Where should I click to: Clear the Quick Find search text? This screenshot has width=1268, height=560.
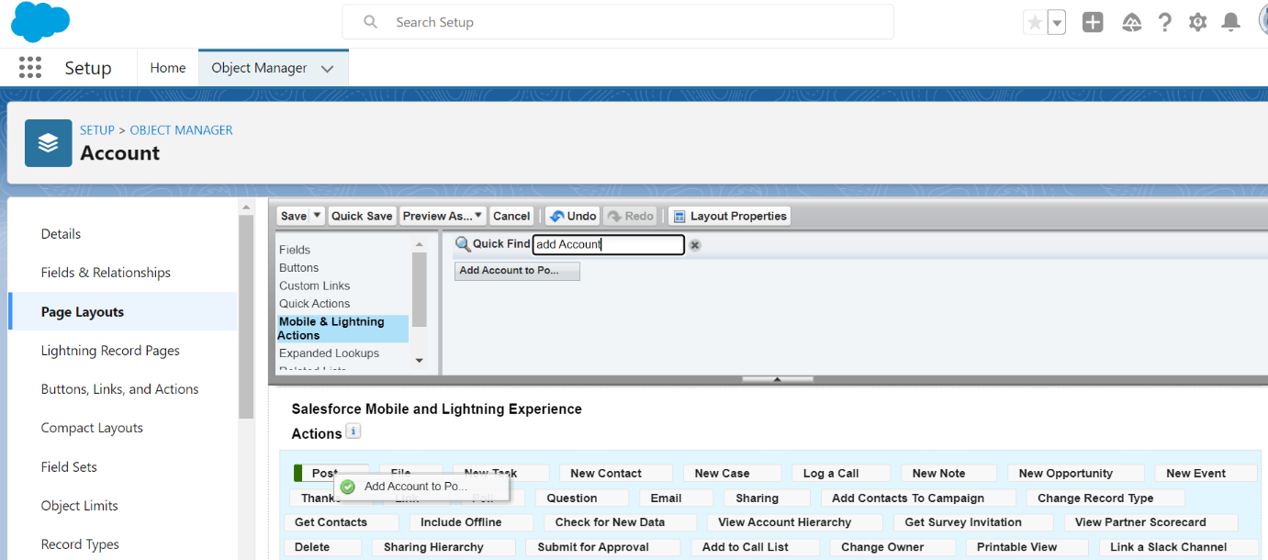(x=695, y=245)
